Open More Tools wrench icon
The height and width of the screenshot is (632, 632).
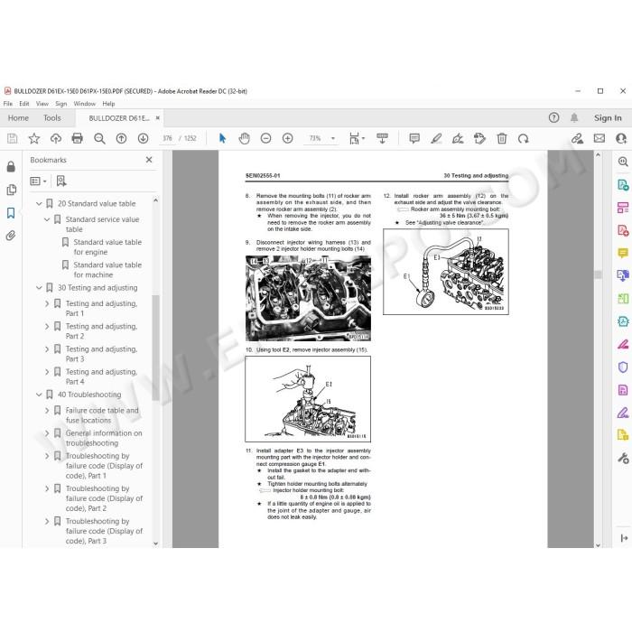pos(623,459)
